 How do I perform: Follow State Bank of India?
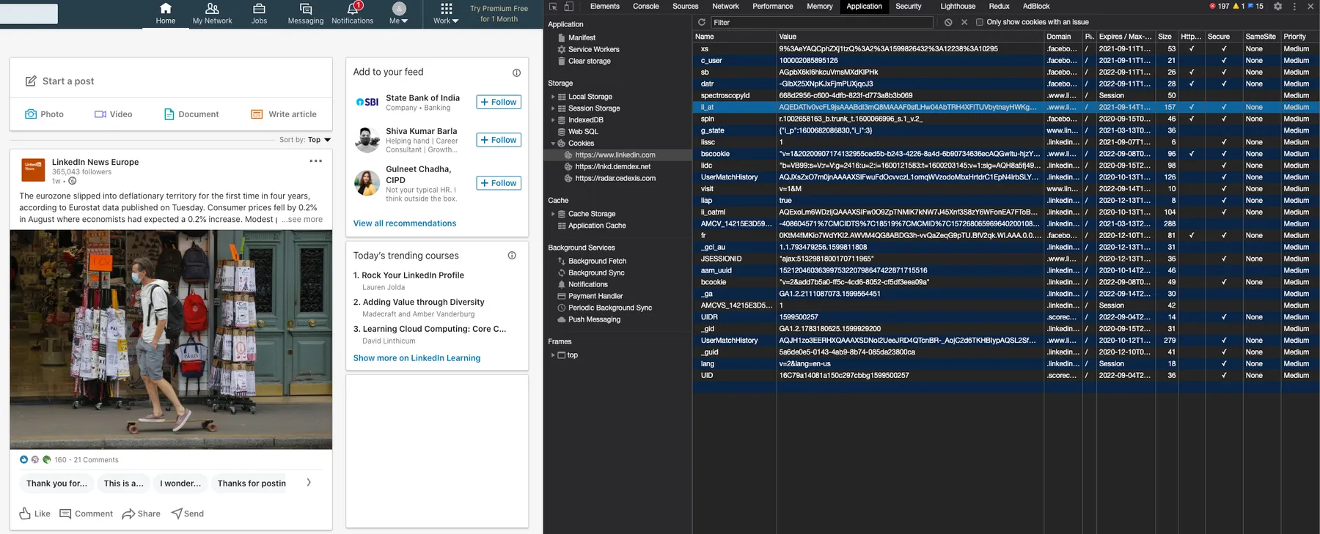click(499, 102)
